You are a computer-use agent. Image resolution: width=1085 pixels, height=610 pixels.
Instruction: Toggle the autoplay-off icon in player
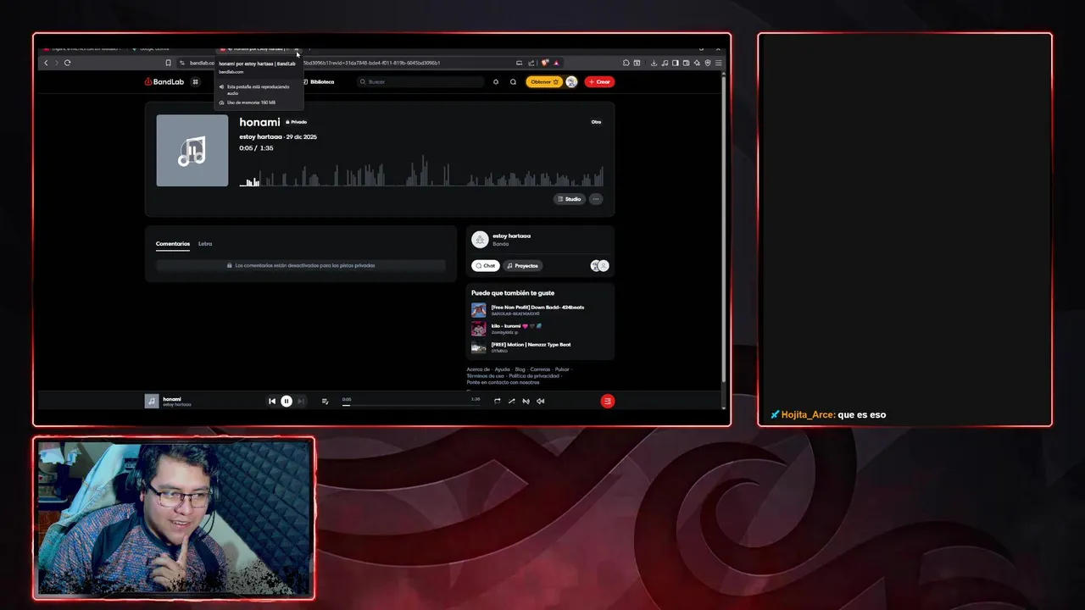click(526, 402)
